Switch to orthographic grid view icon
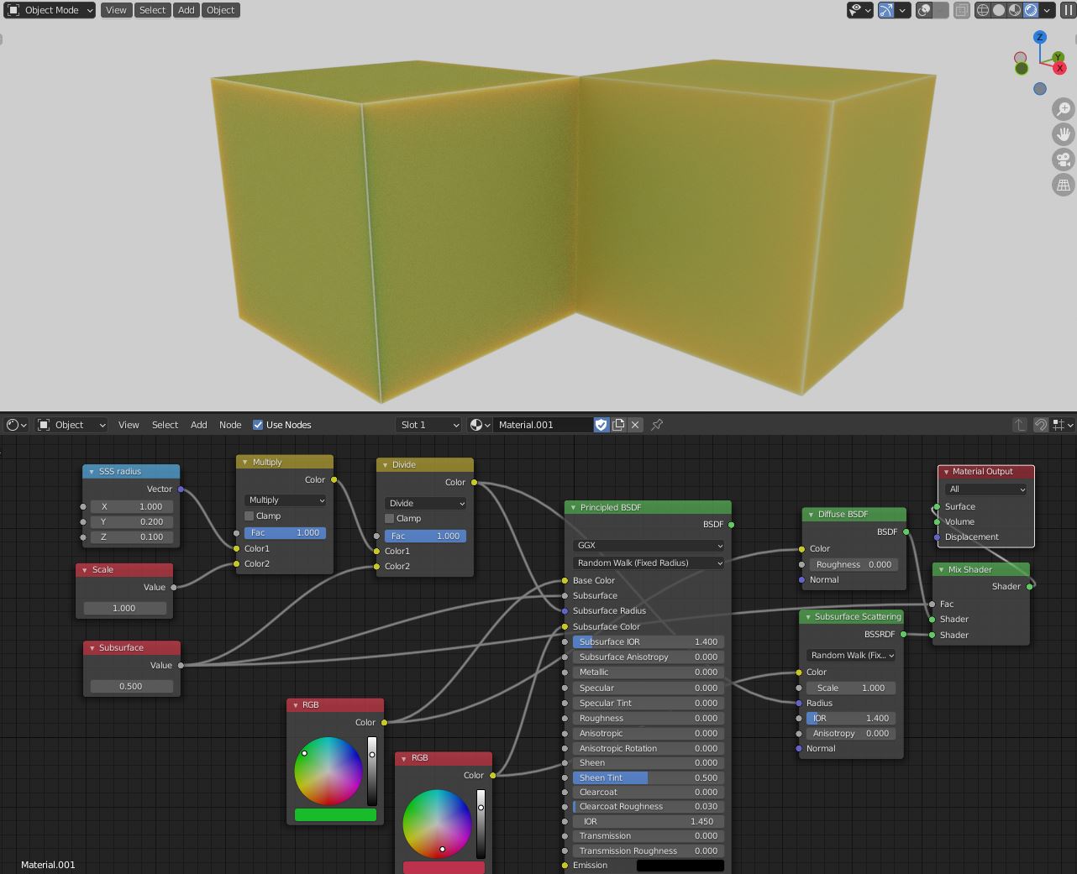The height and width of the screenshot is (874, 1077). tap(1064, 185)
